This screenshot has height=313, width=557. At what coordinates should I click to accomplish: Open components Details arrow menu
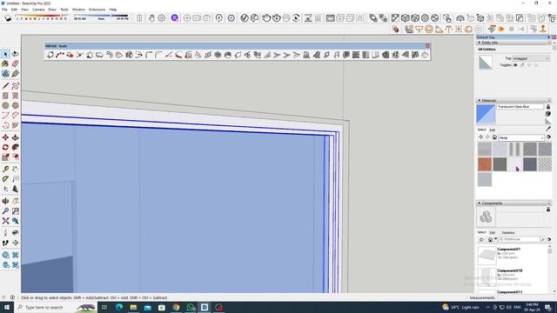(x=549, y=240)
